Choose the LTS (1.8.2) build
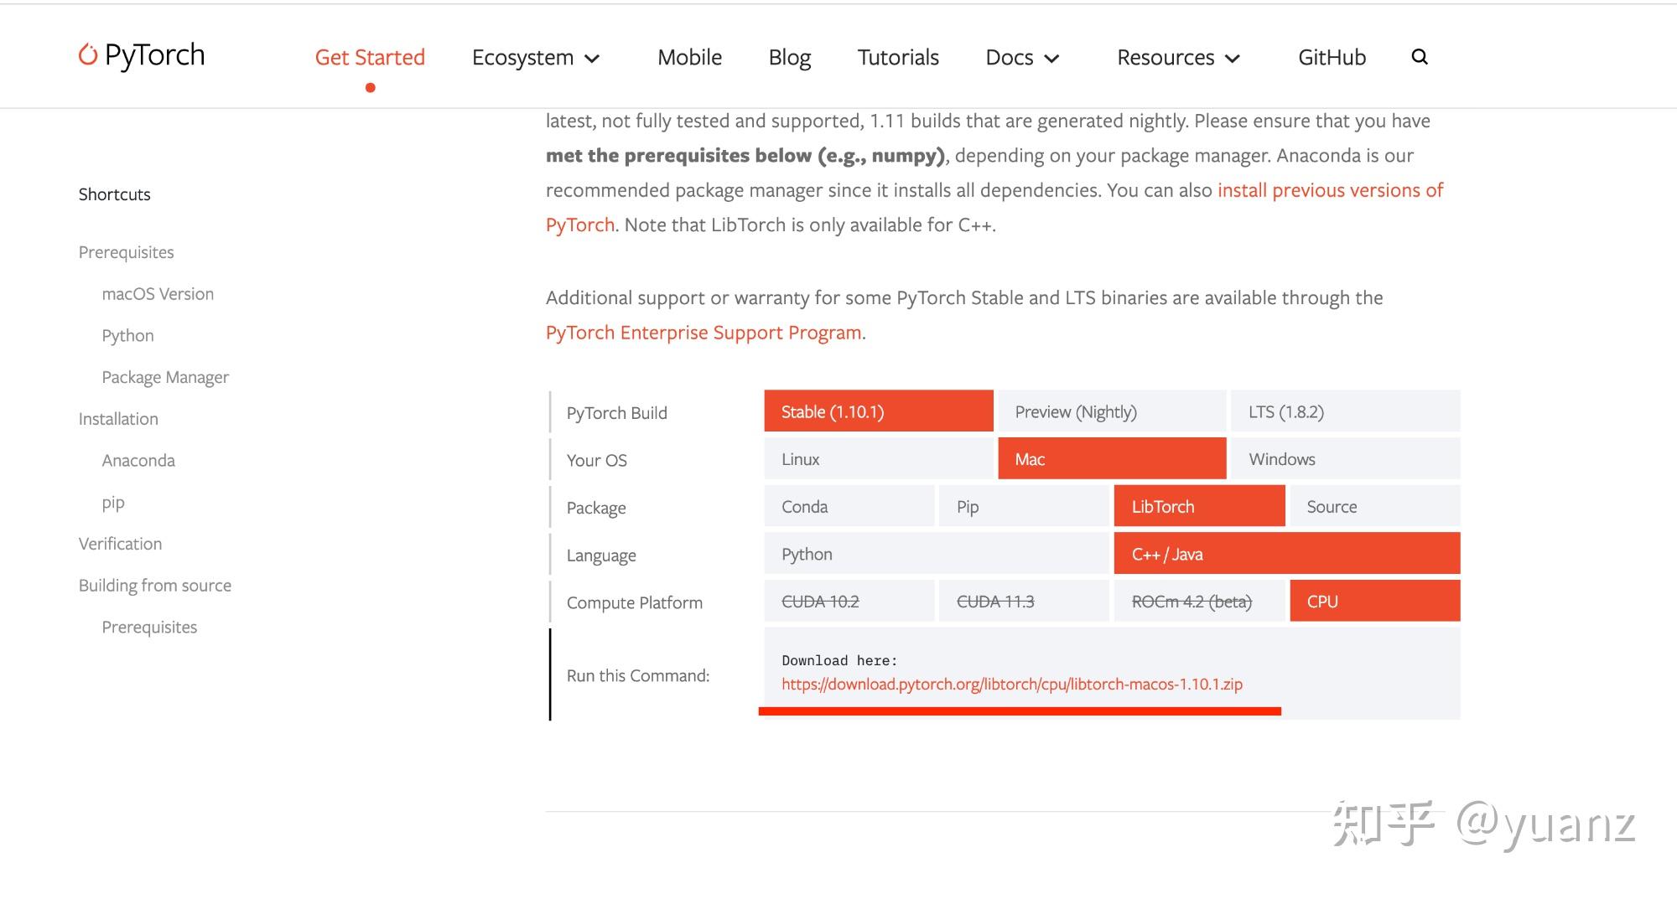The height and width of the screenshot is (899, 1677). tap(1345, 411)
